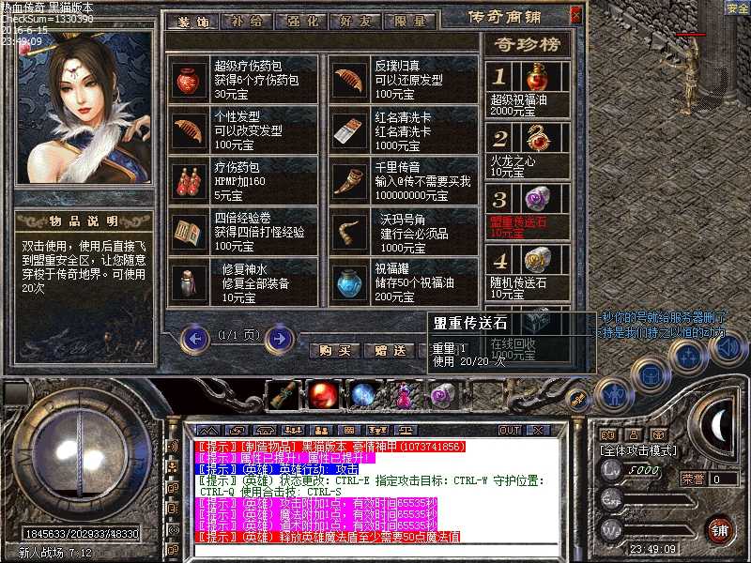This screenshot has height=563, width=751.
Task: Click the third small icon above attack mode
Action: [659, 434]
